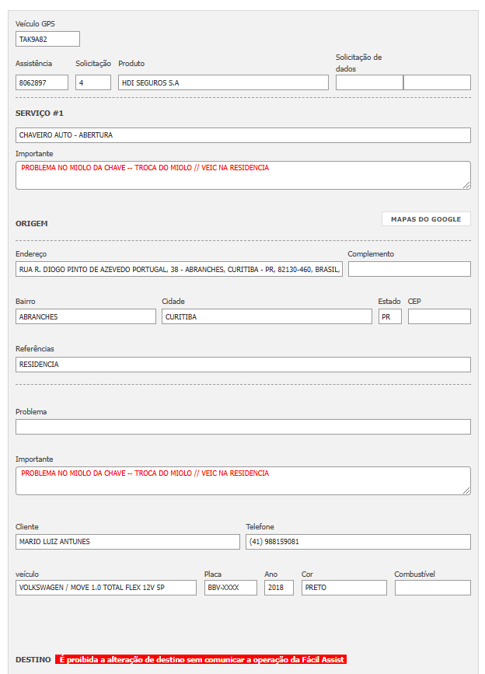Click the empty Problema field
The width and height of the screenshot is (485, 674).
242,427
